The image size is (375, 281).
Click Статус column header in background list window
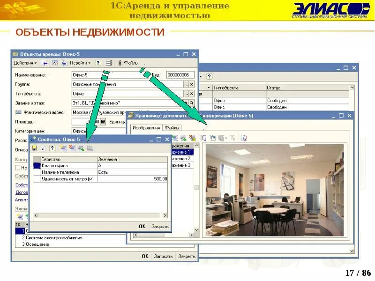point(307,88)
